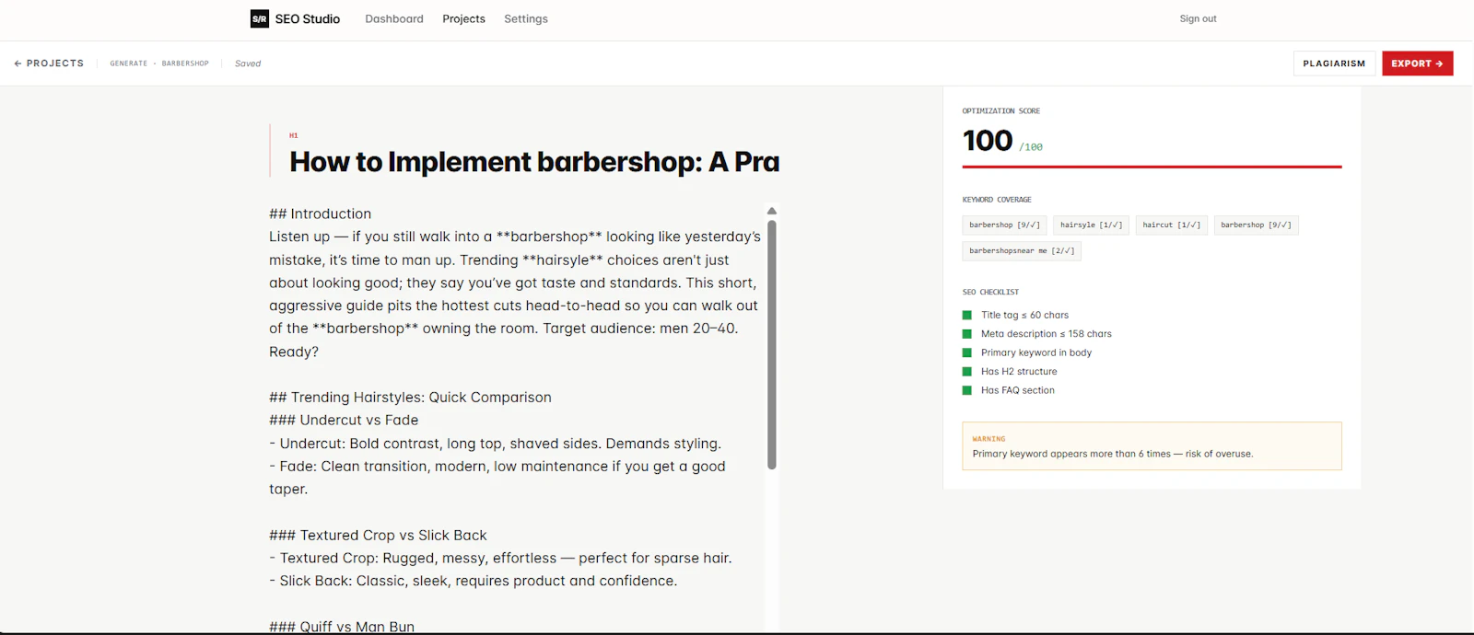
Task: Select keyword chip 'haircut [1/√]'
Action: (x=1171, y=225)
